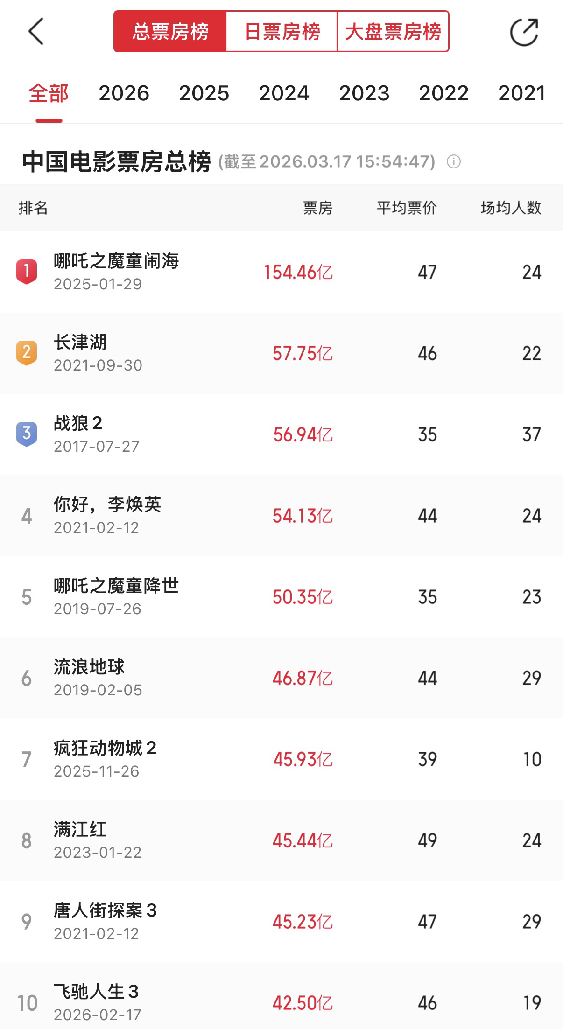Open 哪吒之魔童闹海 movie entry
The image size is (563, 1029).
(x=116, y=271)
